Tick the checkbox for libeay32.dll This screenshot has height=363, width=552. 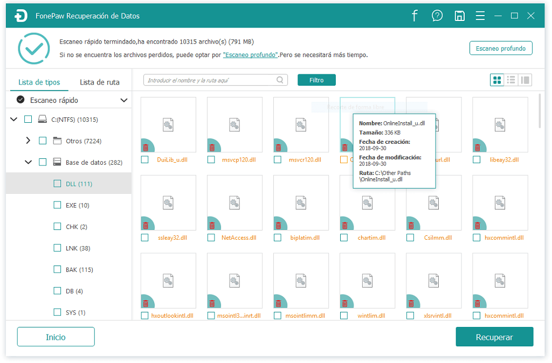(477, 160)
